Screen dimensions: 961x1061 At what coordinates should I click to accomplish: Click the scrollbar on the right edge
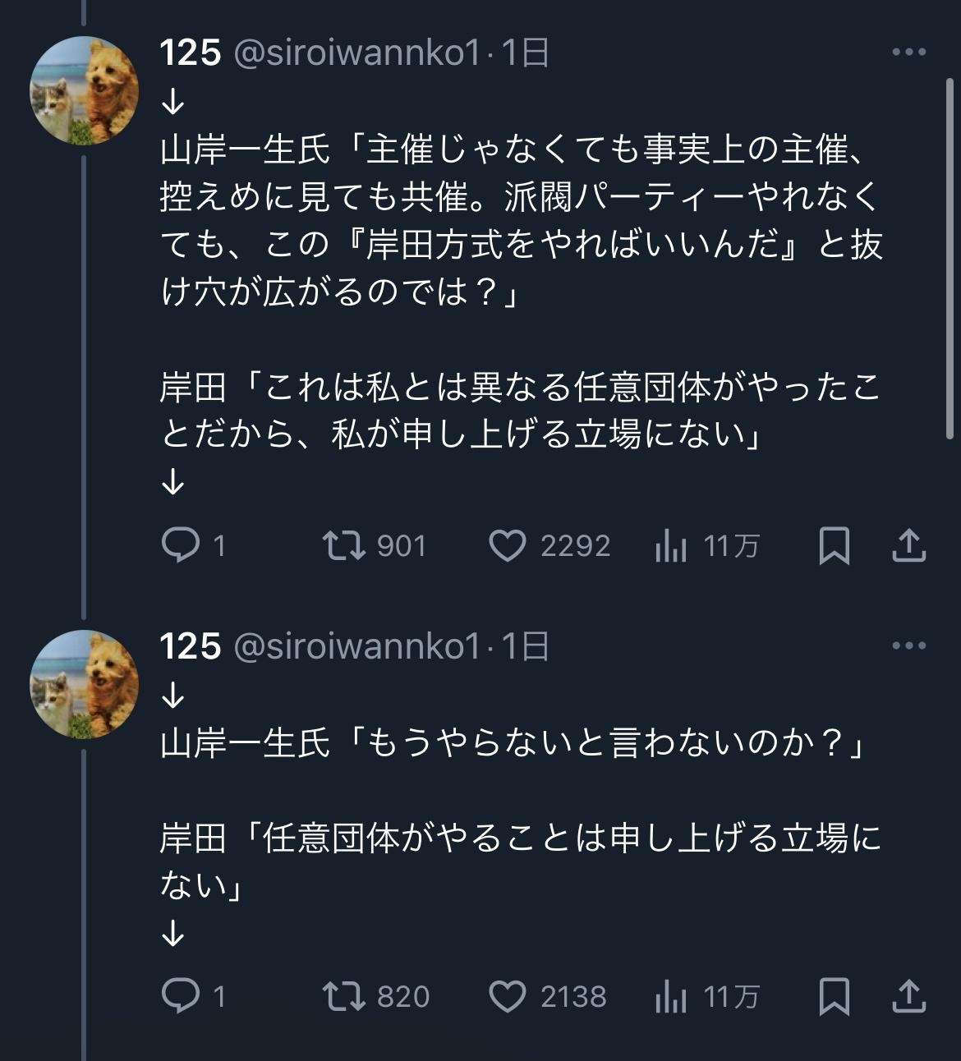tap(950, 263)
